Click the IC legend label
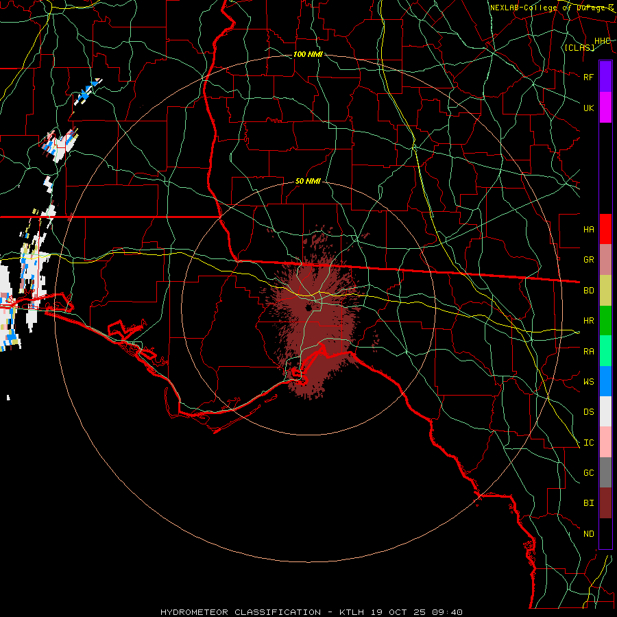Image resolution: width=617 pixels, height=617 pixels. point(589,443)
